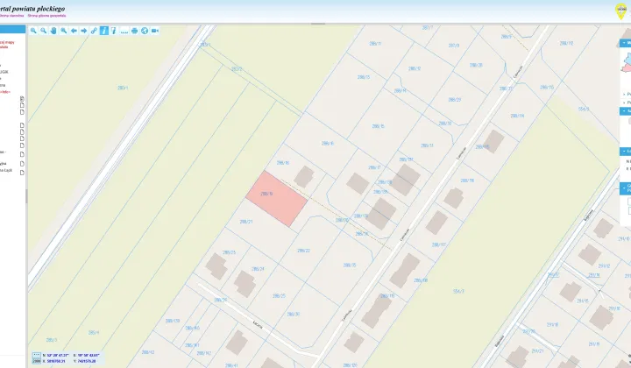Image resolution: width=631 pixels, height=368 pixels.
Task: Click the overview map thumbnail
Action: [627, 62]
